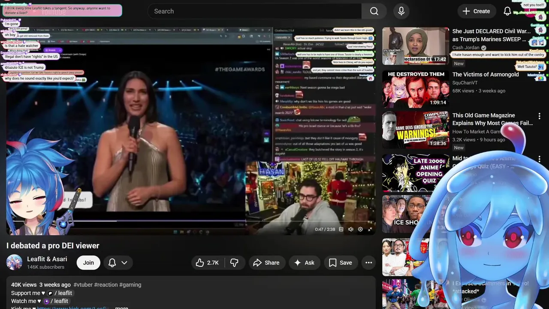549x309 pixels.
Task: Dislike the video with thumbs down
Action: click(x=234, y=263)
